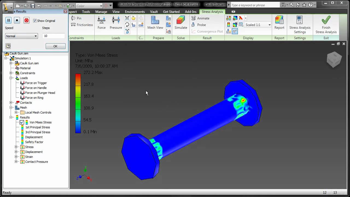Apply a Pressure load

[116, 22]
